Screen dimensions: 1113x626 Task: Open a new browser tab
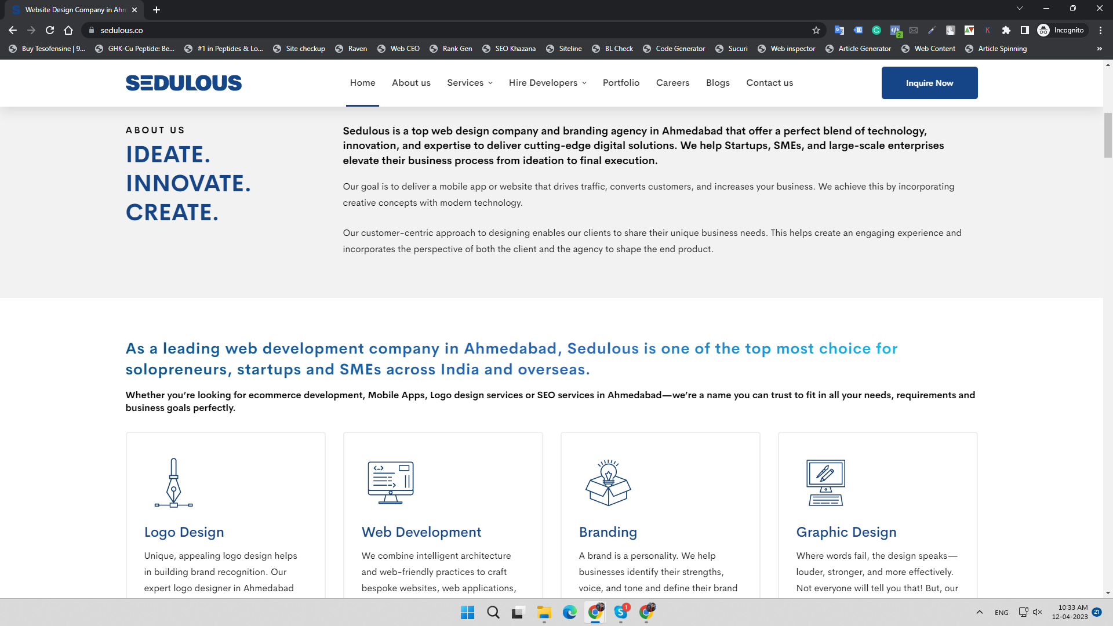pyautogui.click(x=157, y=10)
